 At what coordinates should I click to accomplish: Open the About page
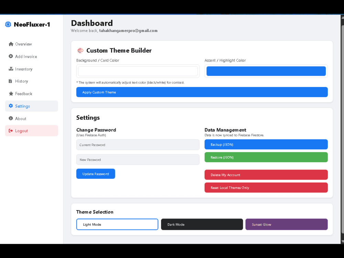pyautogui.click(x=32, y=119)
